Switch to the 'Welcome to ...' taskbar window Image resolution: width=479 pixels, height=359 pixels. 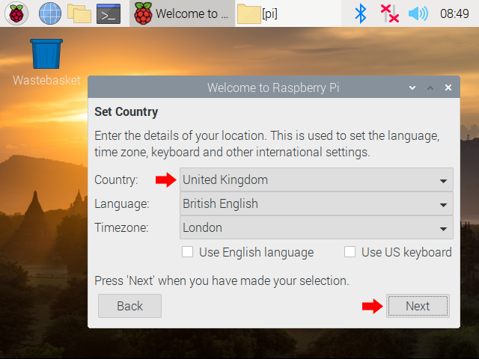click(182, 13)
